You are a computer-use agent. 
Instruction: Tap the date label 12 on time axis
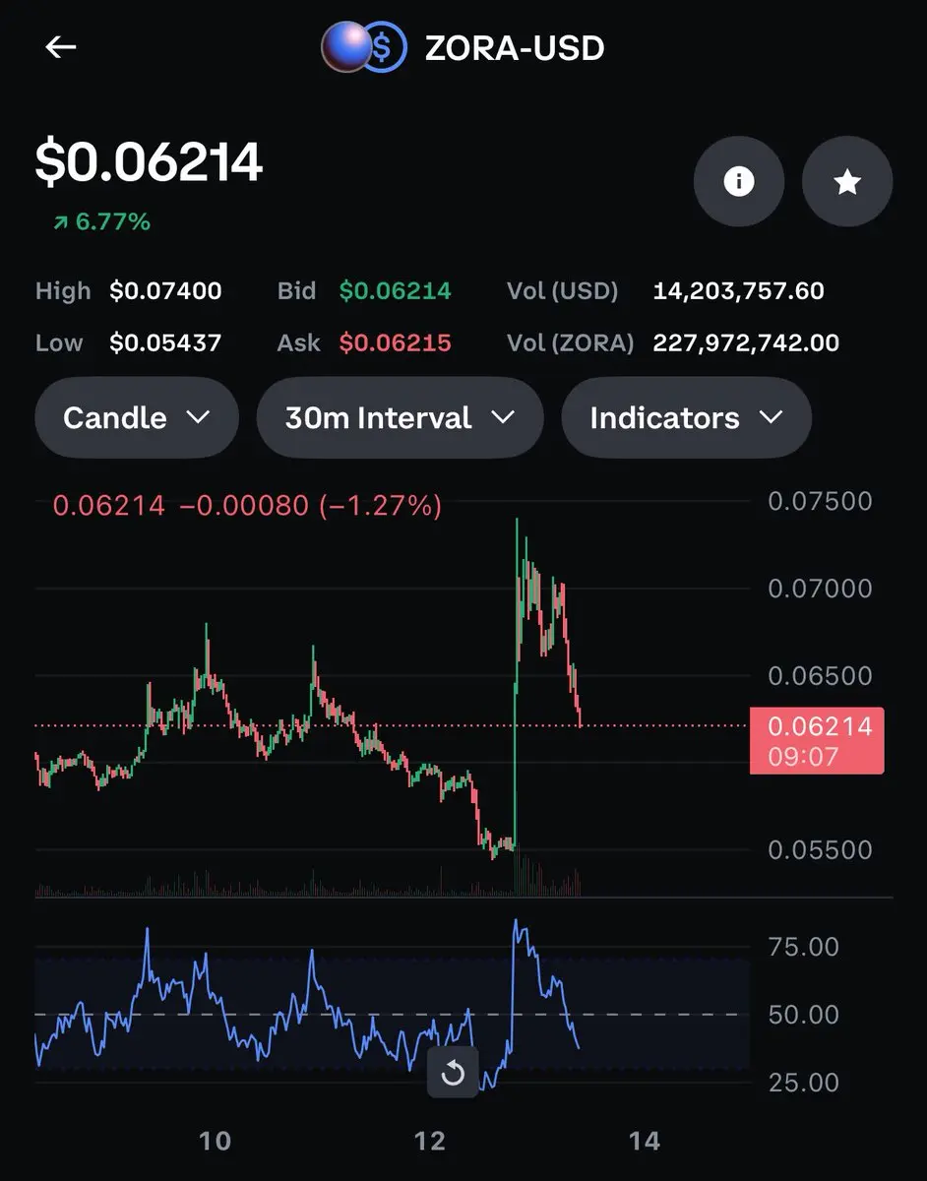[x=430, y=1142]
